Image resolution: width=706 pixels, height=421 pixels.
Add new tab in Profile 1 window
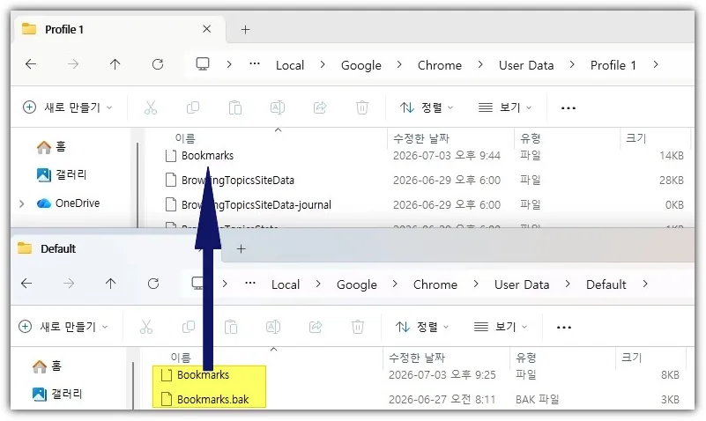point(245,30)
